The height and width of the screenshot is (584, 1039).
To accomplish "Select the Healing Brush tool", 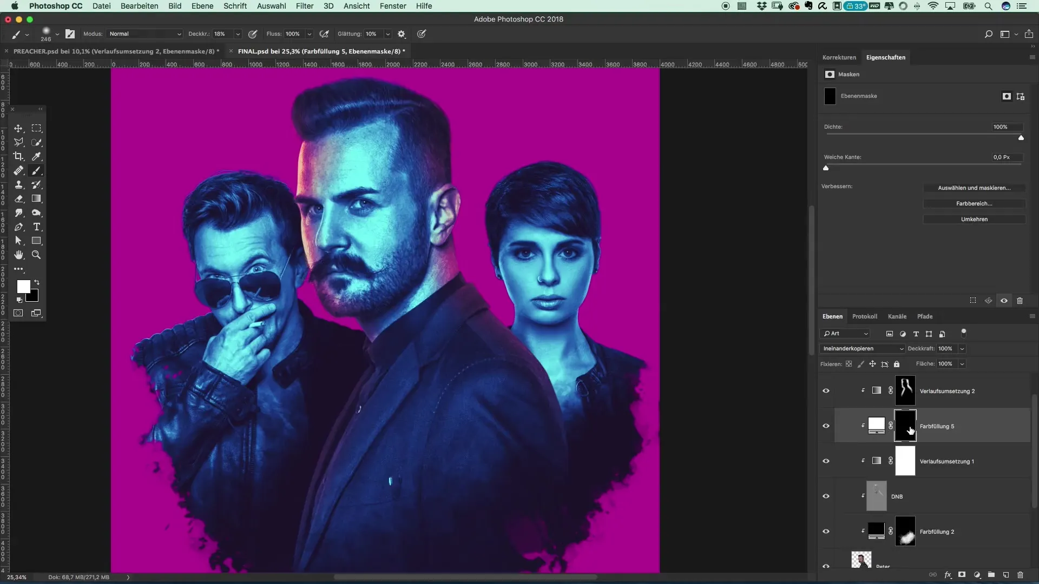I will 18,170.
